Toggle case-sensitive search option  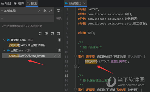[45, 11]
